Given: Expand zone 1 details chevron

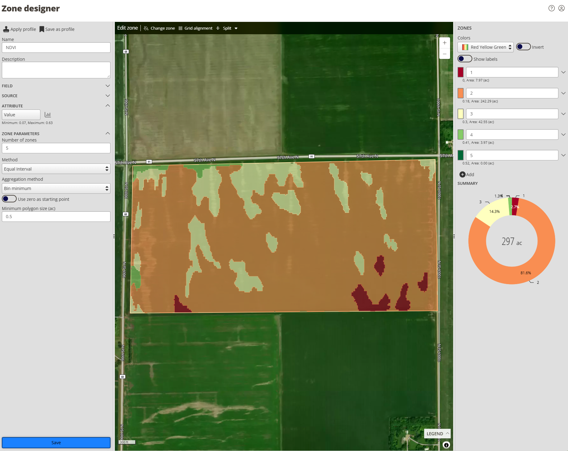Looking at the screenshot, I should coord(563,72).
